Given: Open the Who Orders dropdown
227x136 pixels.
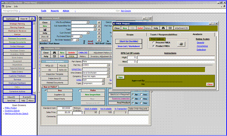Looking at the screenshot, I should [x=108, y=73].
